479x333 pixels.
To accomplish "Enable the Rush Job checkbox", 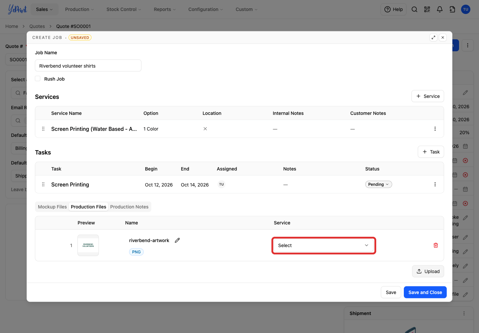I will pyautogui.click(x=38, y=79).
